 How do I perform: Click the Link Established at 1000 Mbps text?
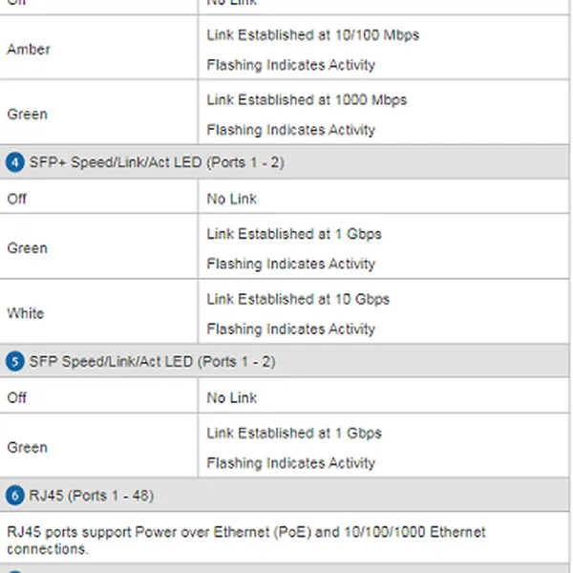coord(307,100)
